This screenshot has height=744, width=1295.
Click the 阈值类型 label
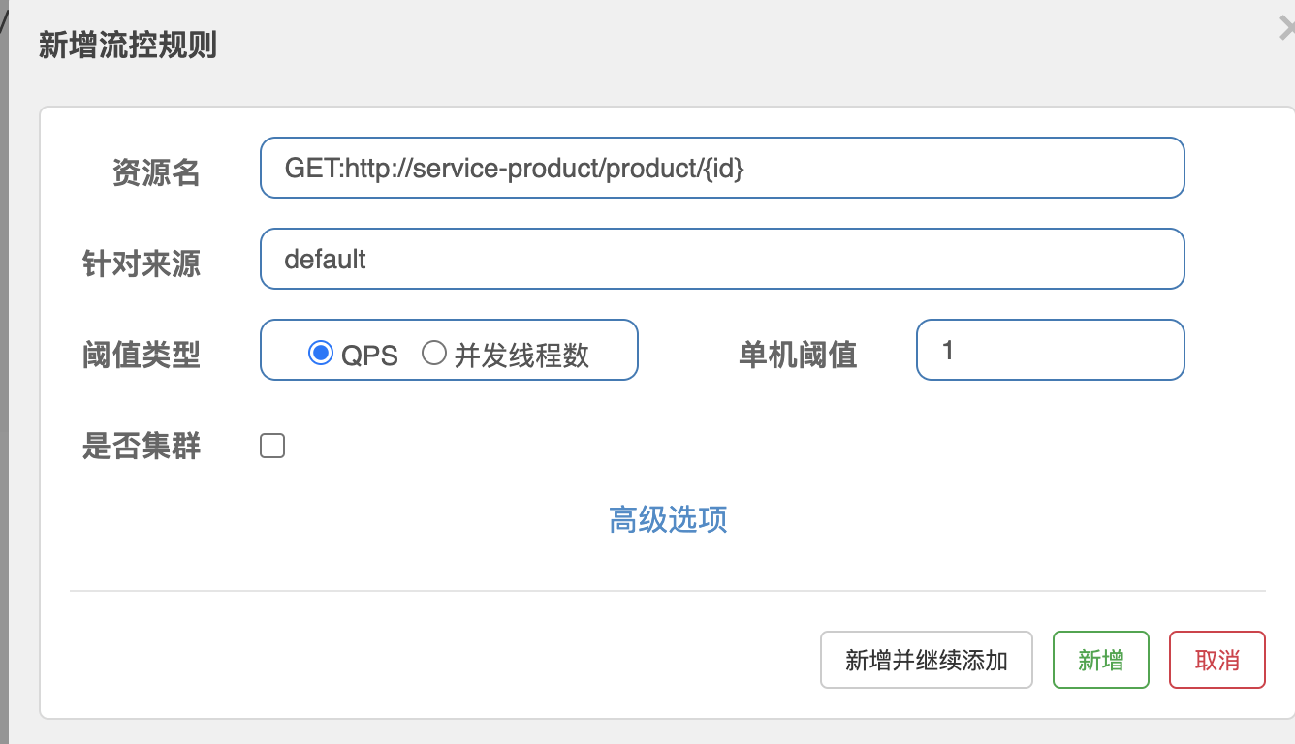point(142,355)
